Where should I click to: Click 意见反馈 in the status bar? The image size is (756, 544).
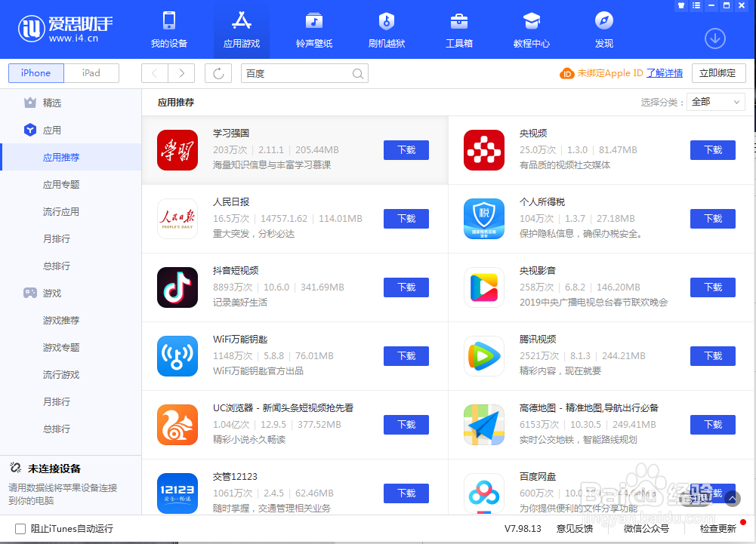[x=574, y=529]
